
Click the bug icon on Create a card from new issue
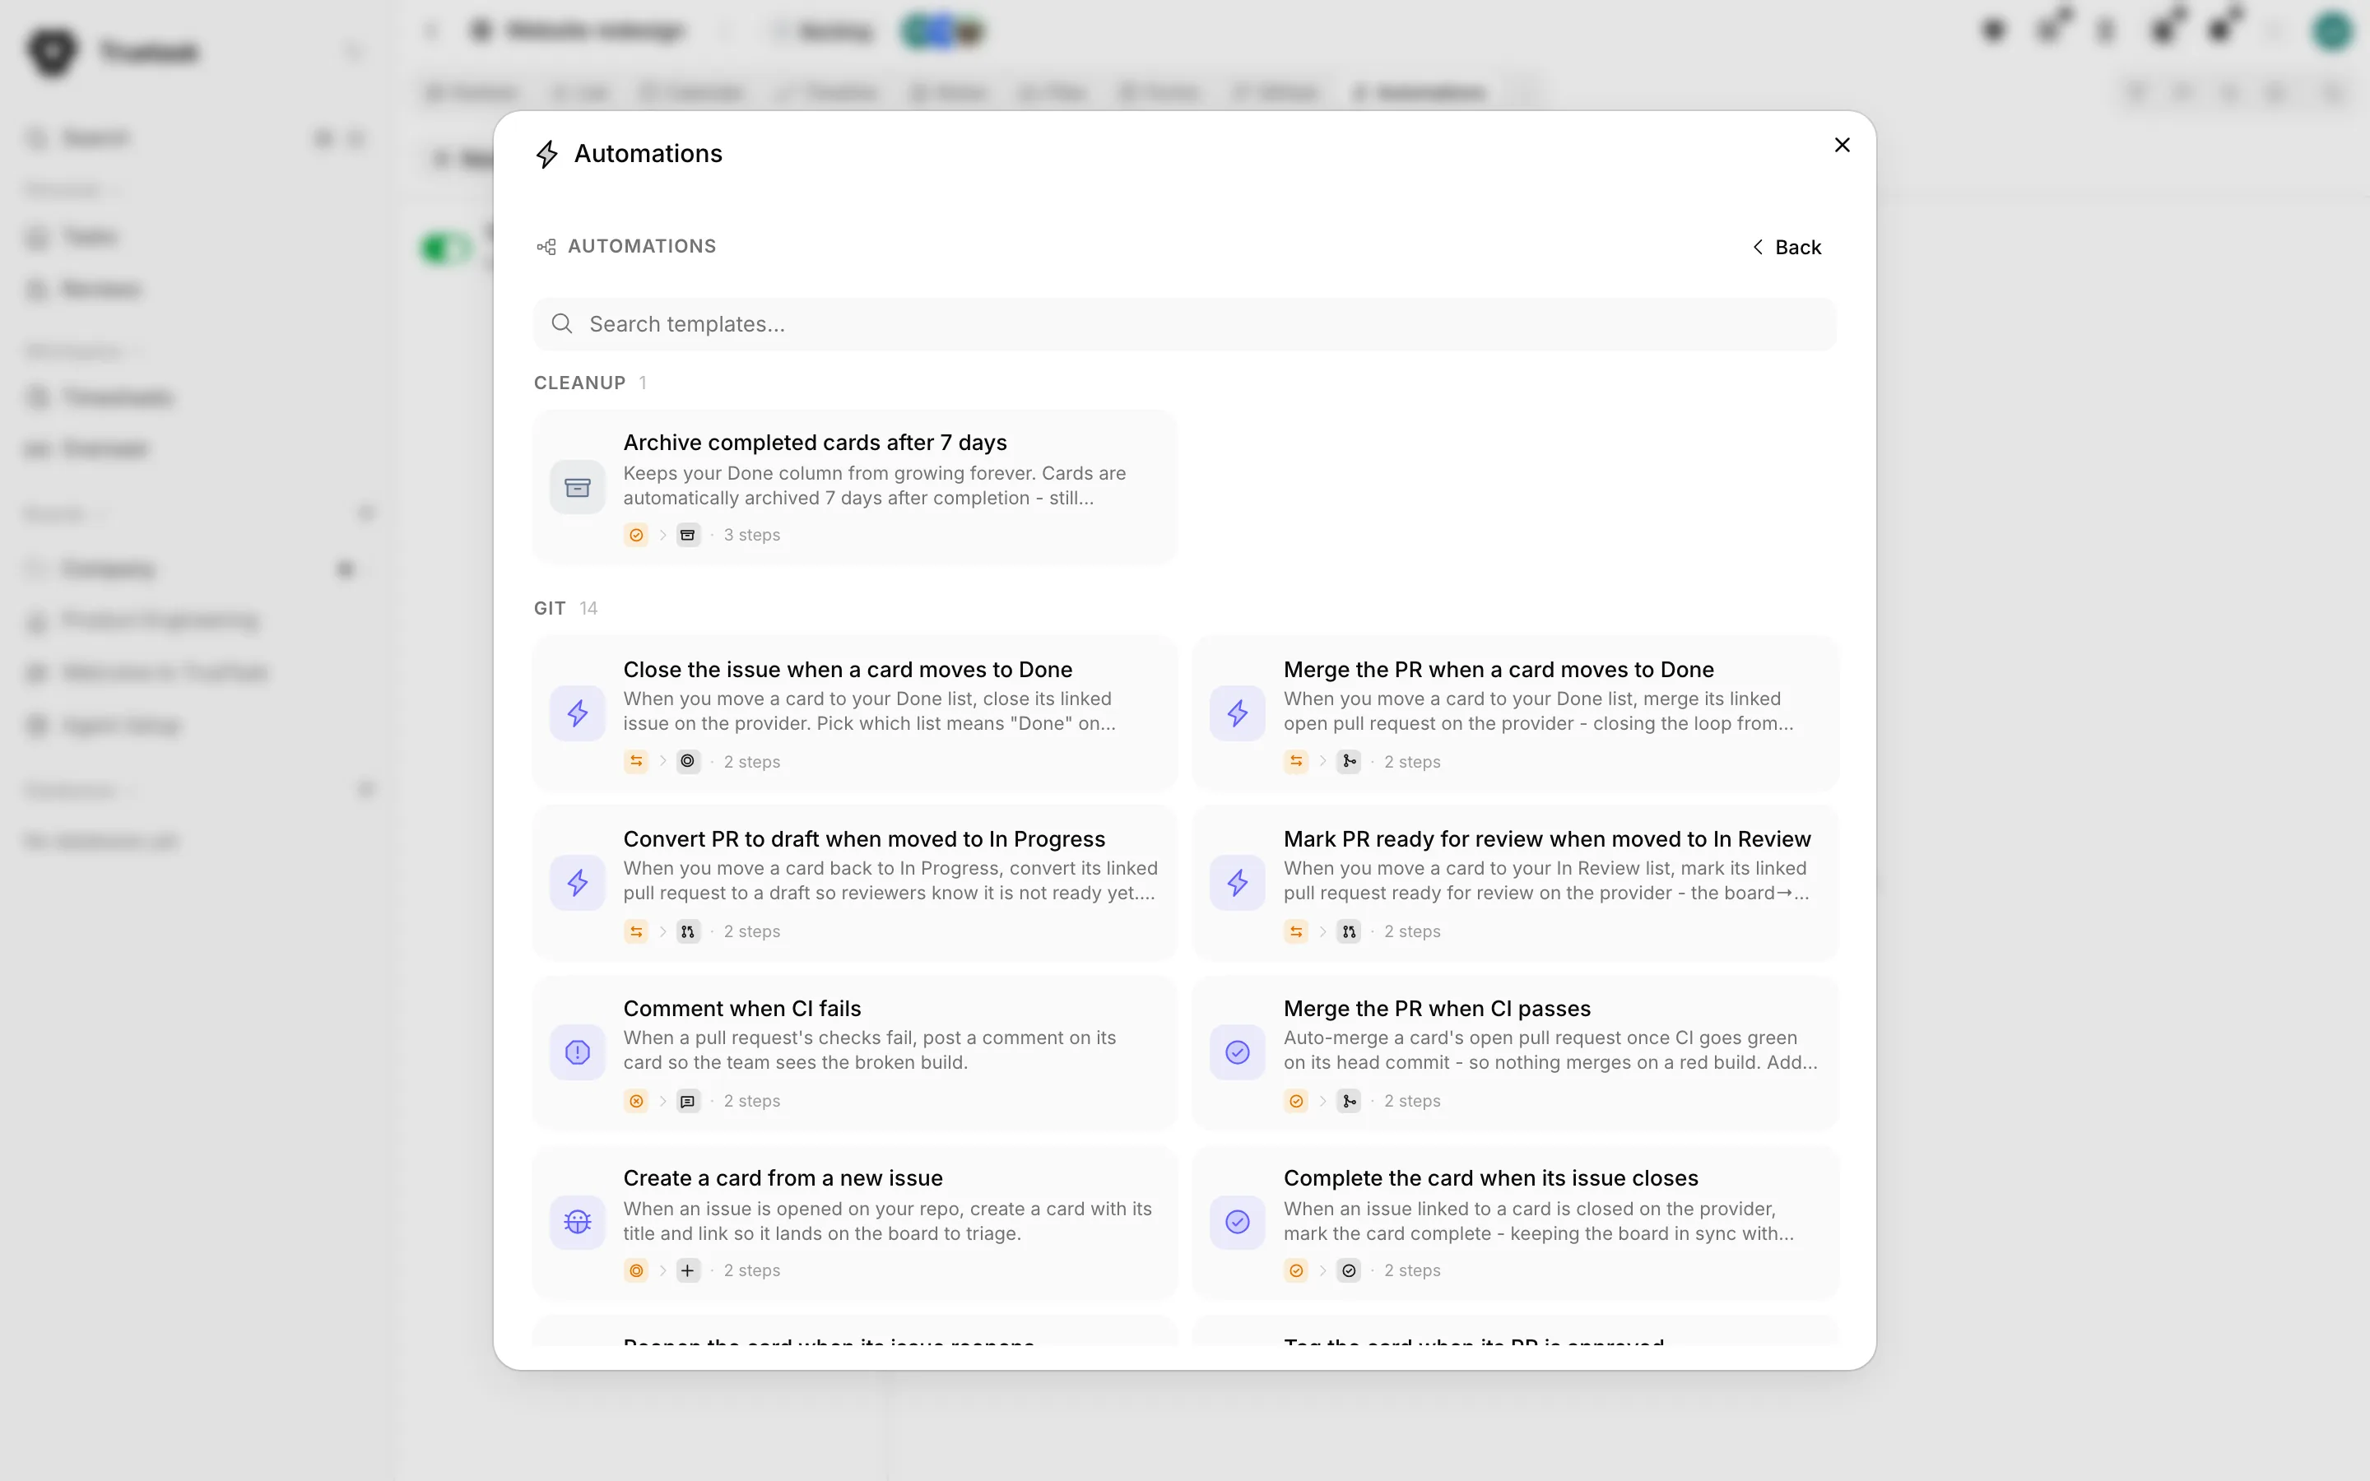578,1222
